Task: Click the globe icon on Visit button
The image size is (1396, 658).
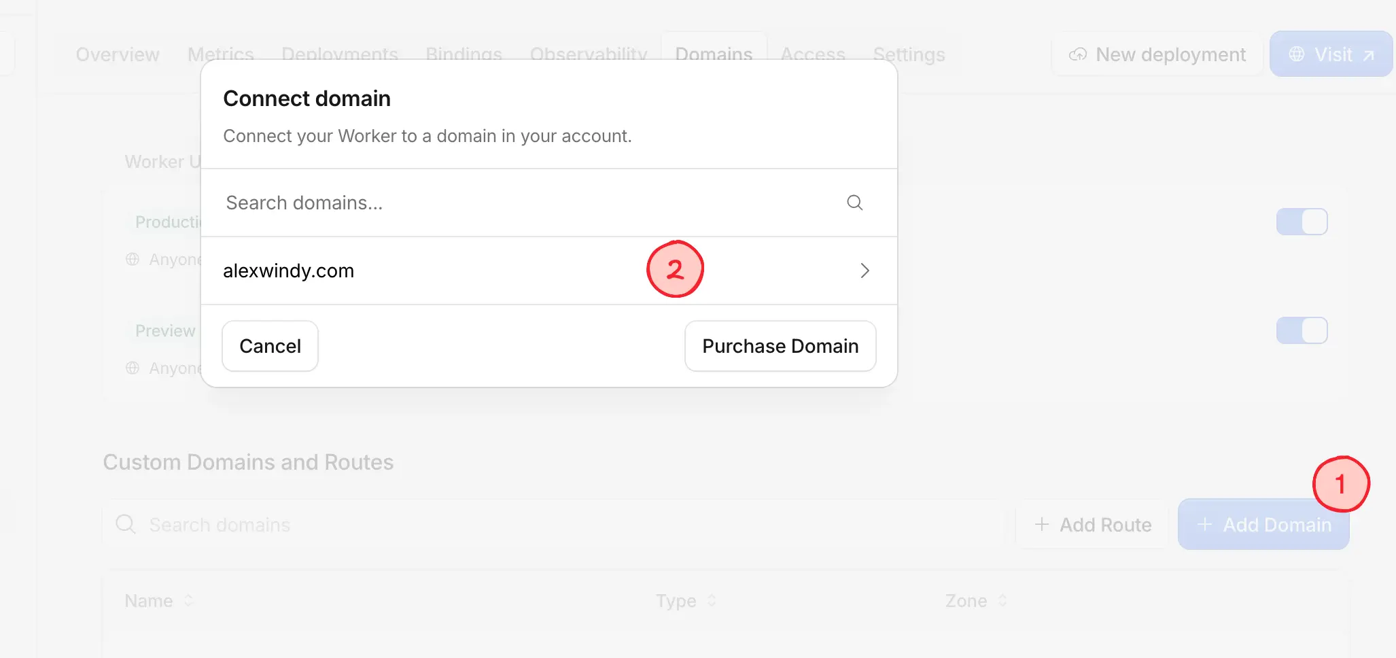Action: (1297, 54)
